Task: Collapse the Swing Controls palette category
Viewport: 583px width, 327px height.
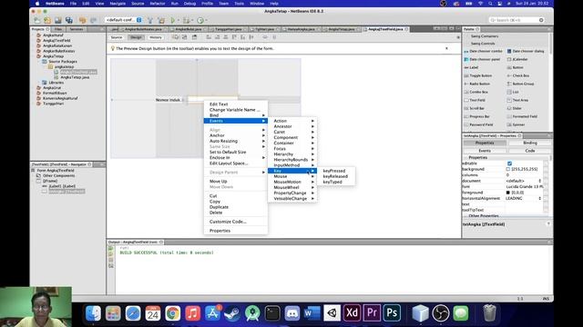Action: click(483, 44)
